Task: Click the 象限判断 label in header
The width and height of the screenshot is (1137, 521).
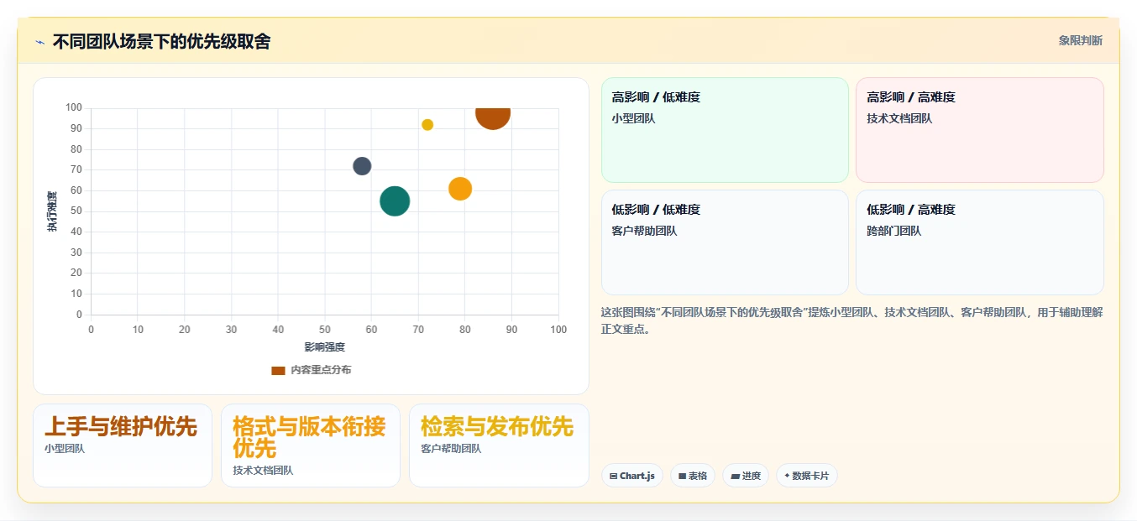Action: pos(1080,40)
